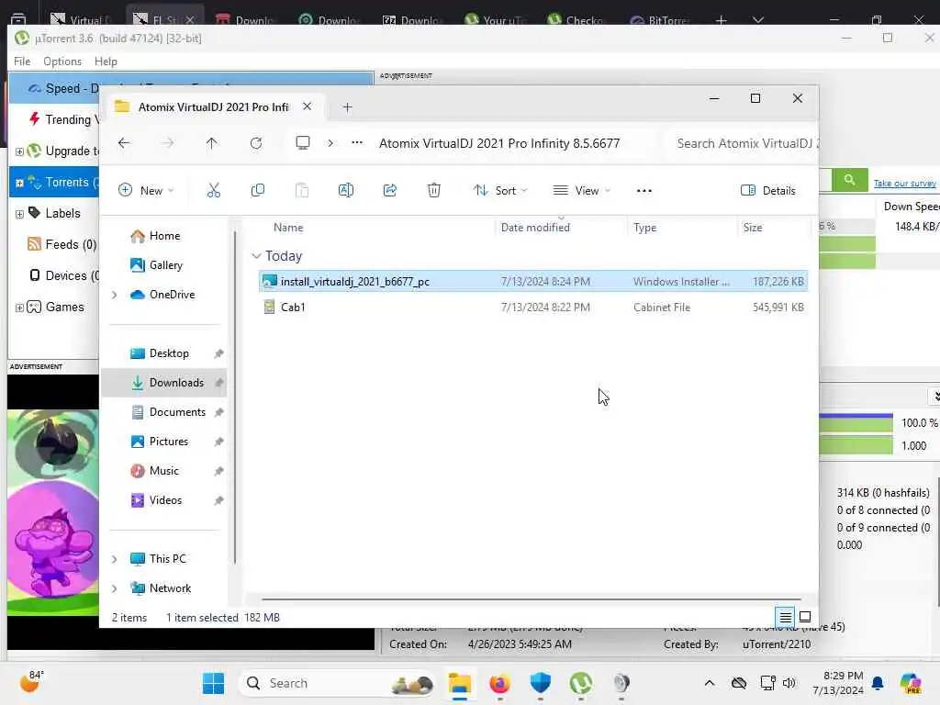The image size is (940, 705).
Task: Open Documents in quick access
Action: (x=177, y=412)
